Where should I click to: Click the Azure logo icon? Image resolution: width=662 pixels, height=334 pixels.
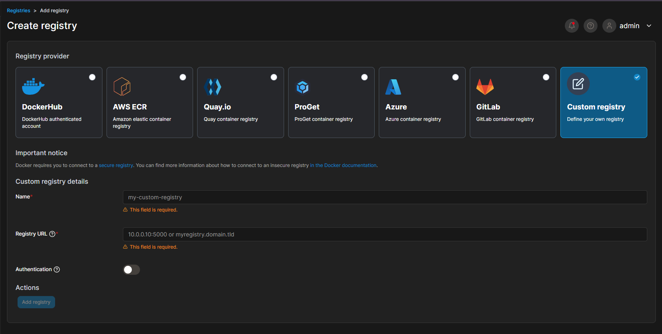[x=393, y=87]
